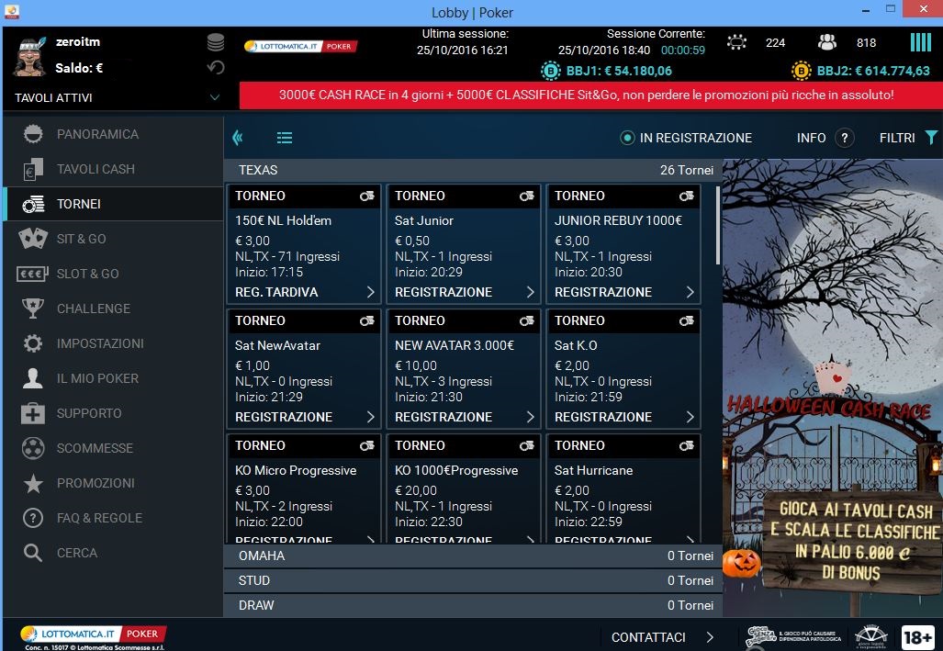This screenshot has width=943, height=651.
Task: Click the zeroitm player avatar
Action: [x=29, y=57]
